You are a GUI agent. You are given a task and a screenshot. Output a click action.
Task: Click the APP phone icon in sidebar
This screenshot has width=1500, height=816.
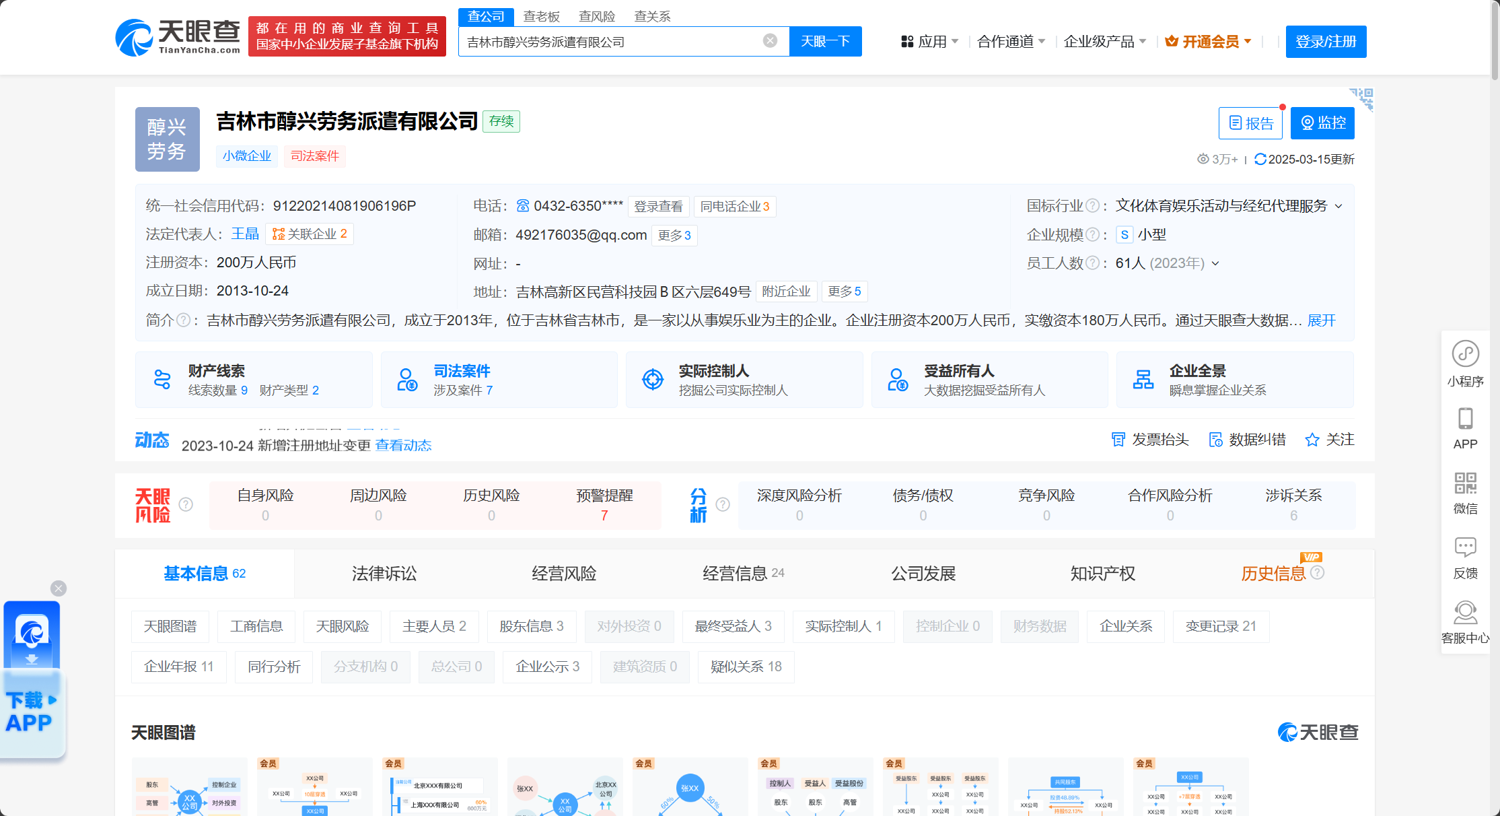(1465, 419)
